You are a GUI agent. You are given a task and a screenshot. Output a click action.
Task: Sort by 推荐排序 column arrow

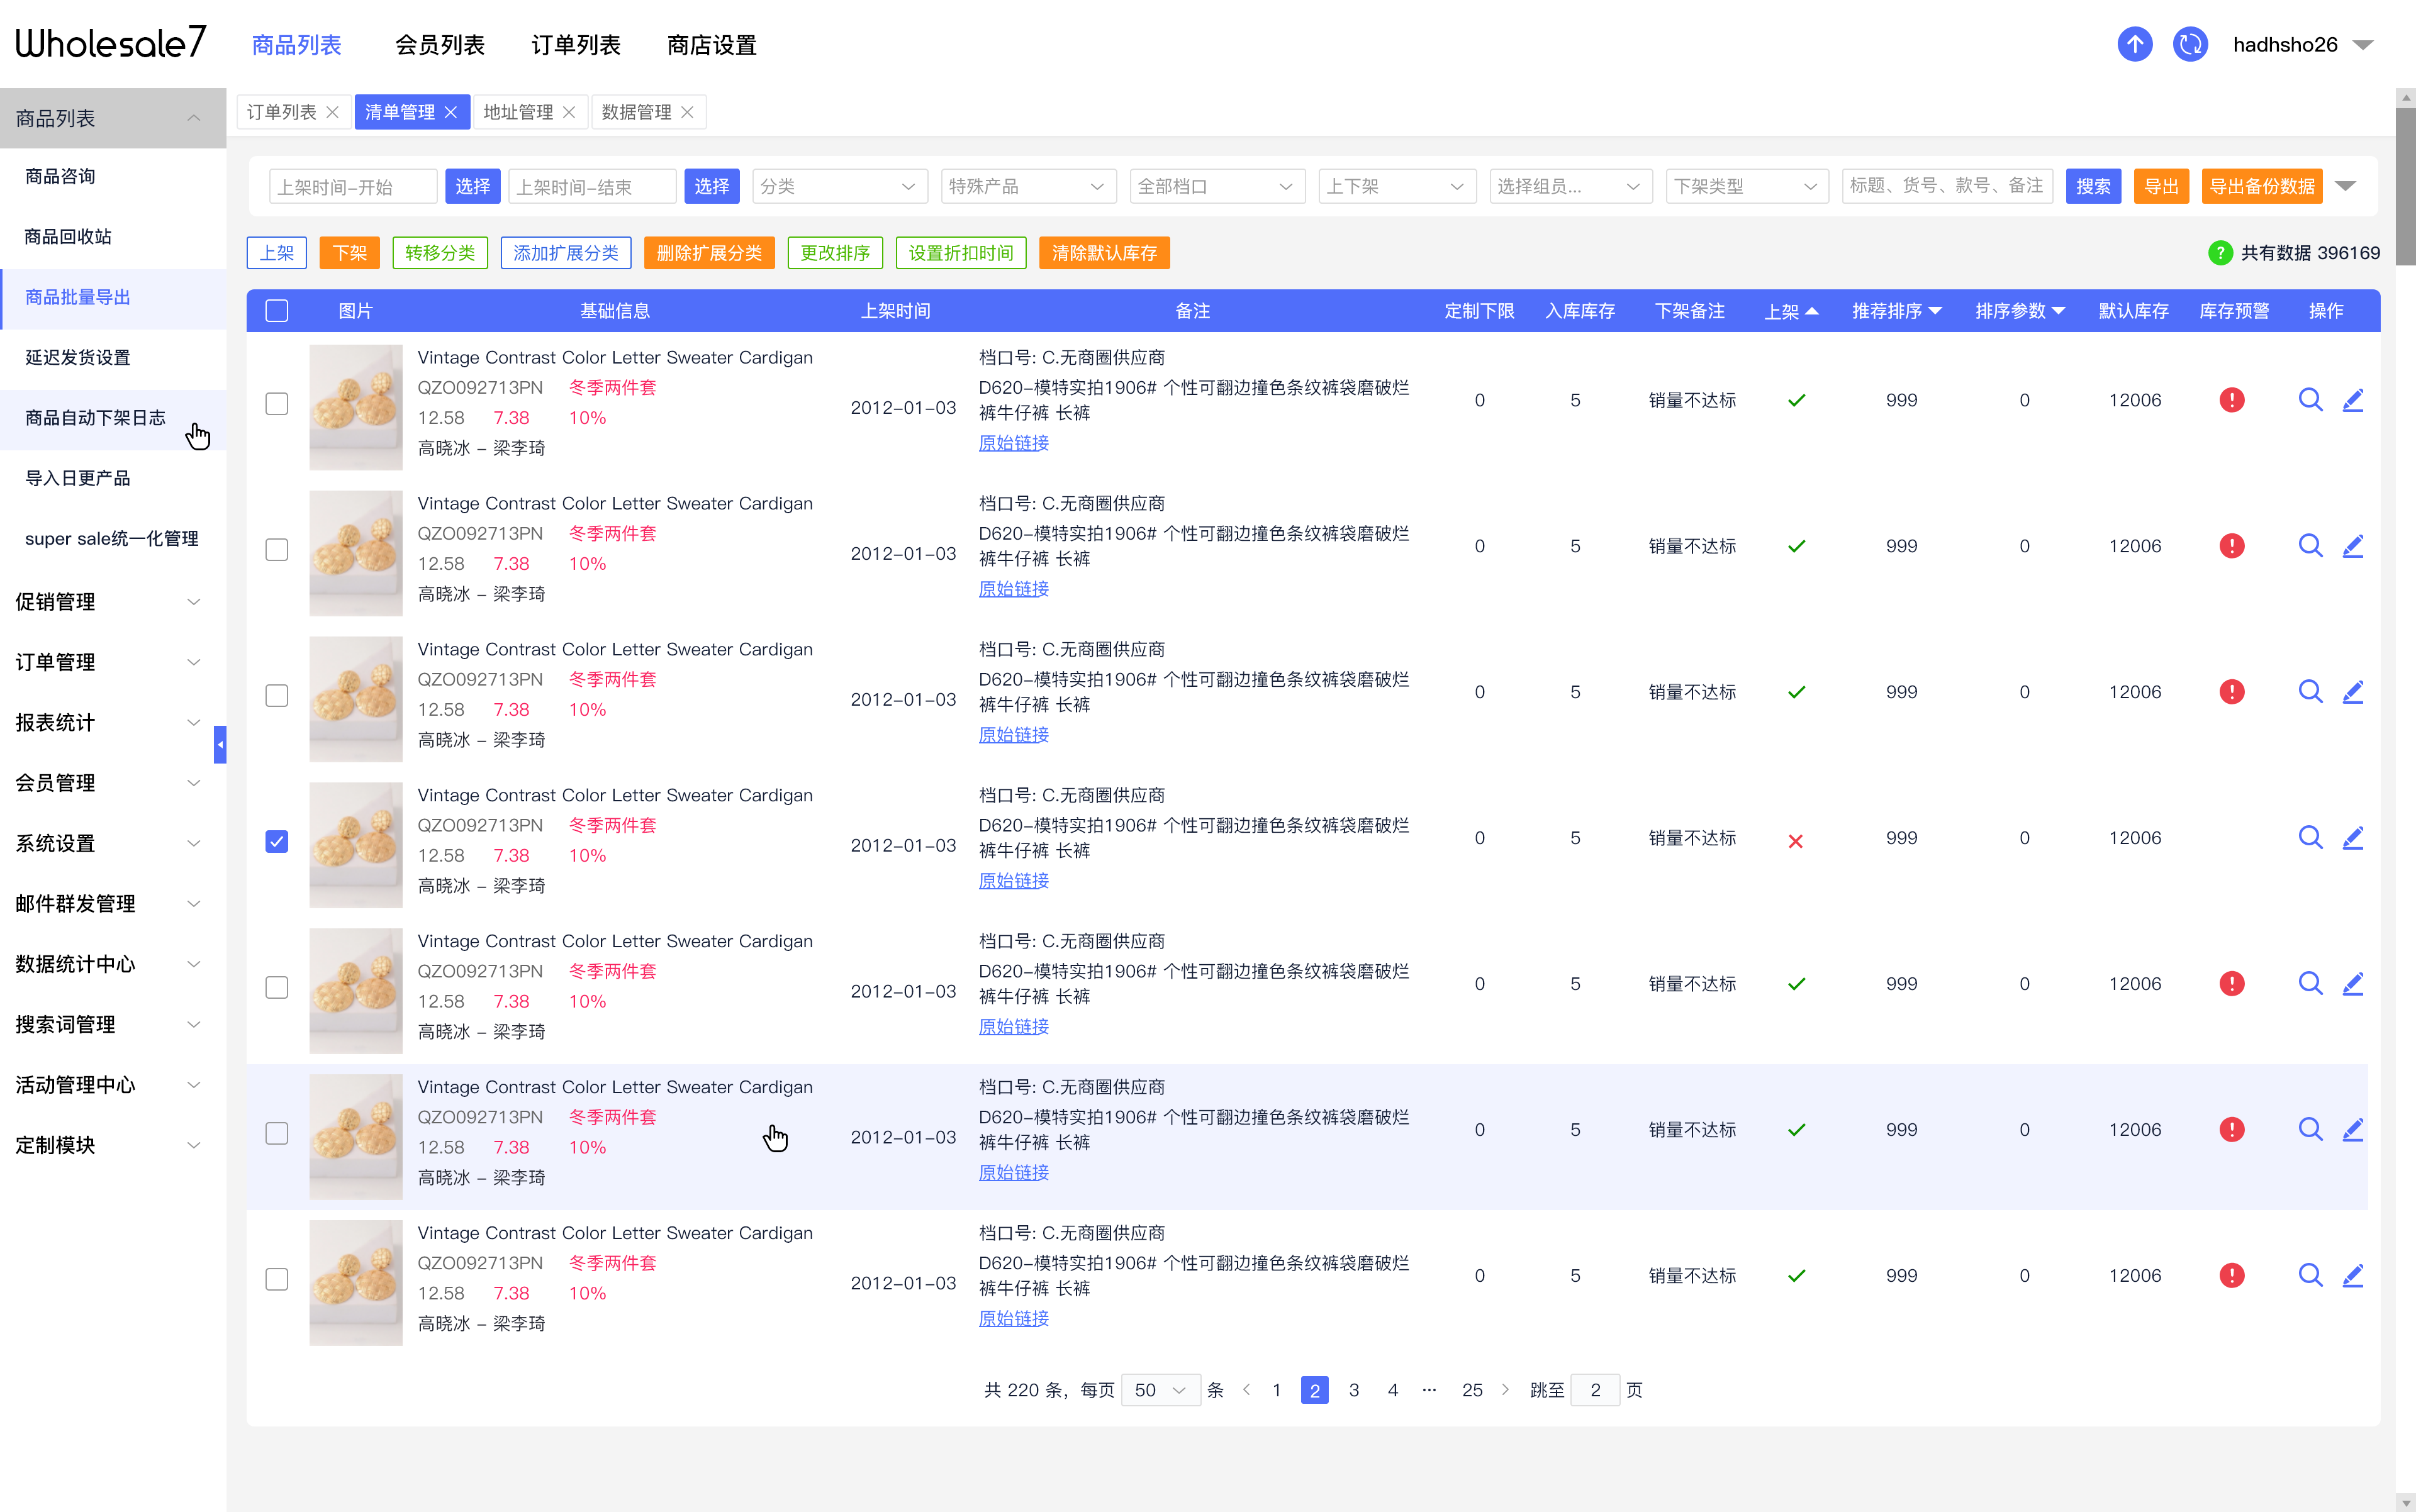(x=1935, y=311)
